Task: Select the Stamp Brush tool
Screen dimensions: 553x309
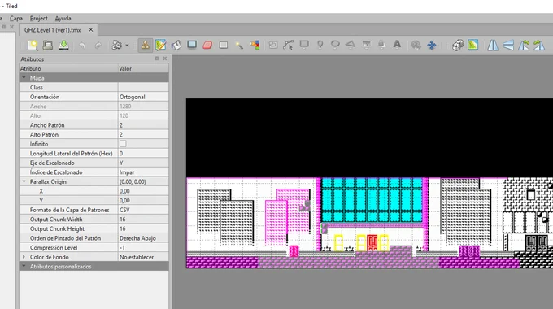Action: tap(145, 46)
